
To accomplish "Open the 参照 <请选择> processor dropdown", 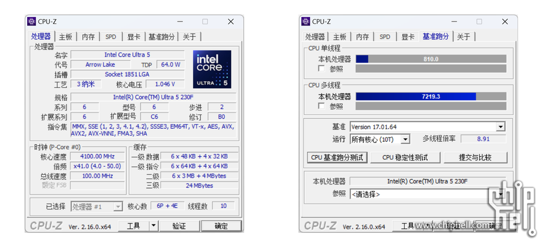I will click(500, 194).
